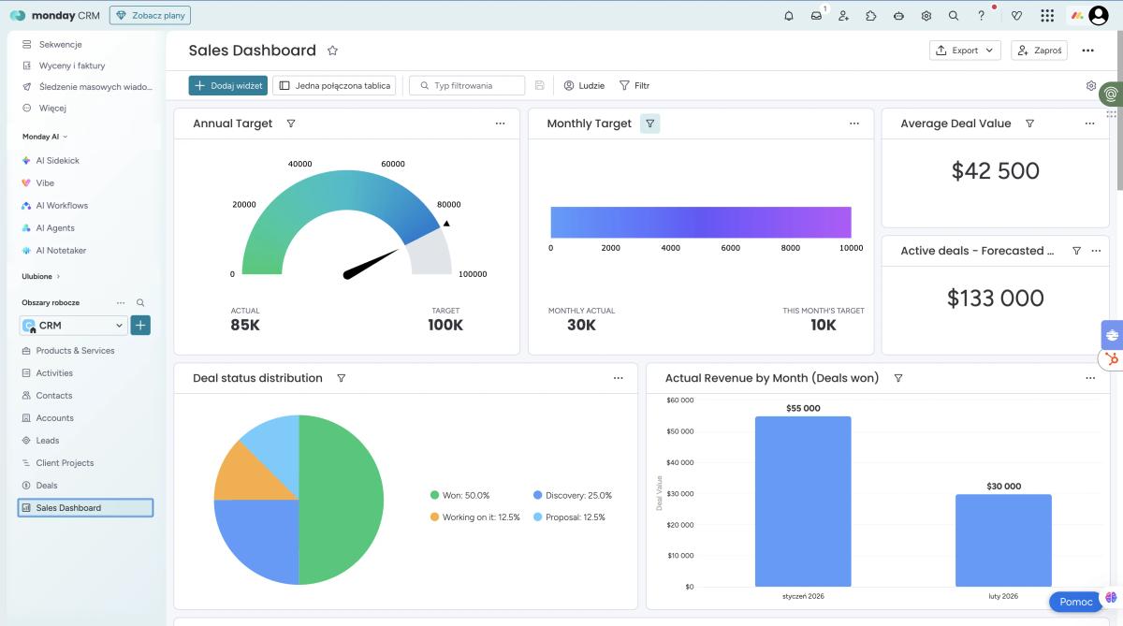Image resolution: width=1123 pixels, height=626 pixels.
Task: Open the Annual Target widget three-dot menu
Action: tap(500, 124)
